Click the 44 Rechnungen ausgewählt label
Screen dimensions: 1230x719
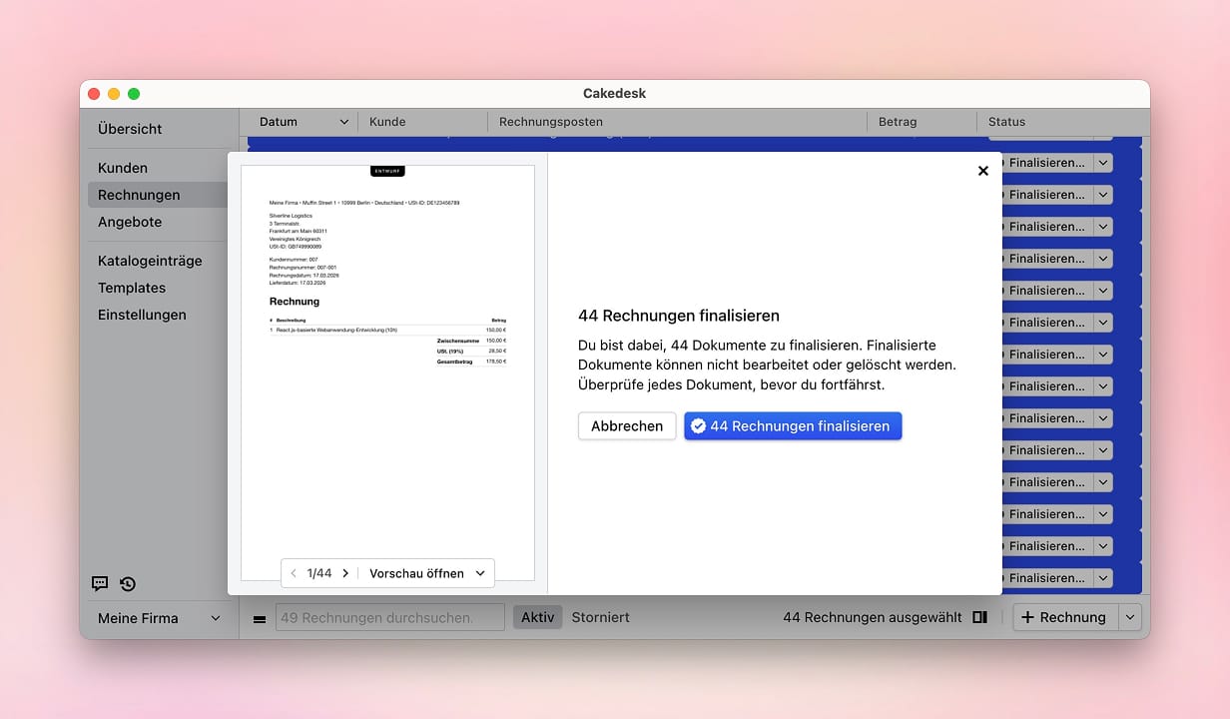click(873, 617)
